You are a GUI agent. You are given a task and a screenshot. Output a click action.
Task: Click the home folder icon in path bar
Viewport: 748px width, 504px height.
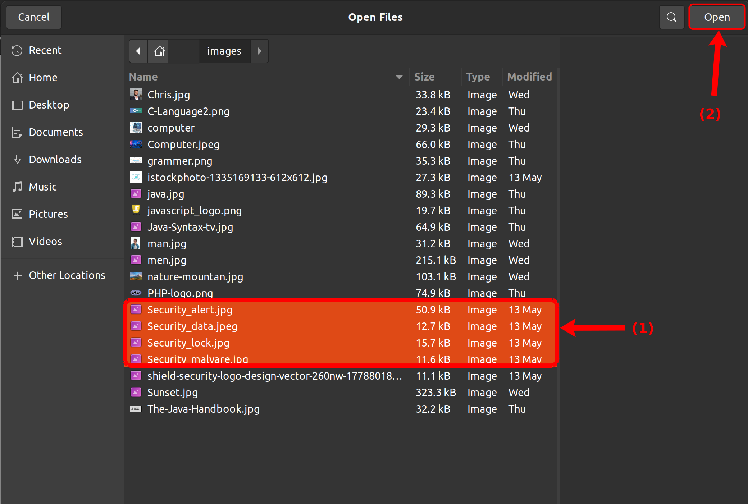coord(159,51)
